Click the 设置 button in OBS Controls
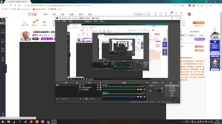 (172, 93)
